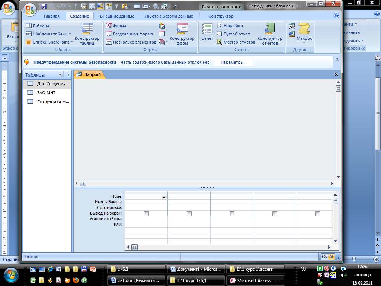Click the Форма button in ribbon
The height and width of the screenshot is (286, 381).
(116, 26)
